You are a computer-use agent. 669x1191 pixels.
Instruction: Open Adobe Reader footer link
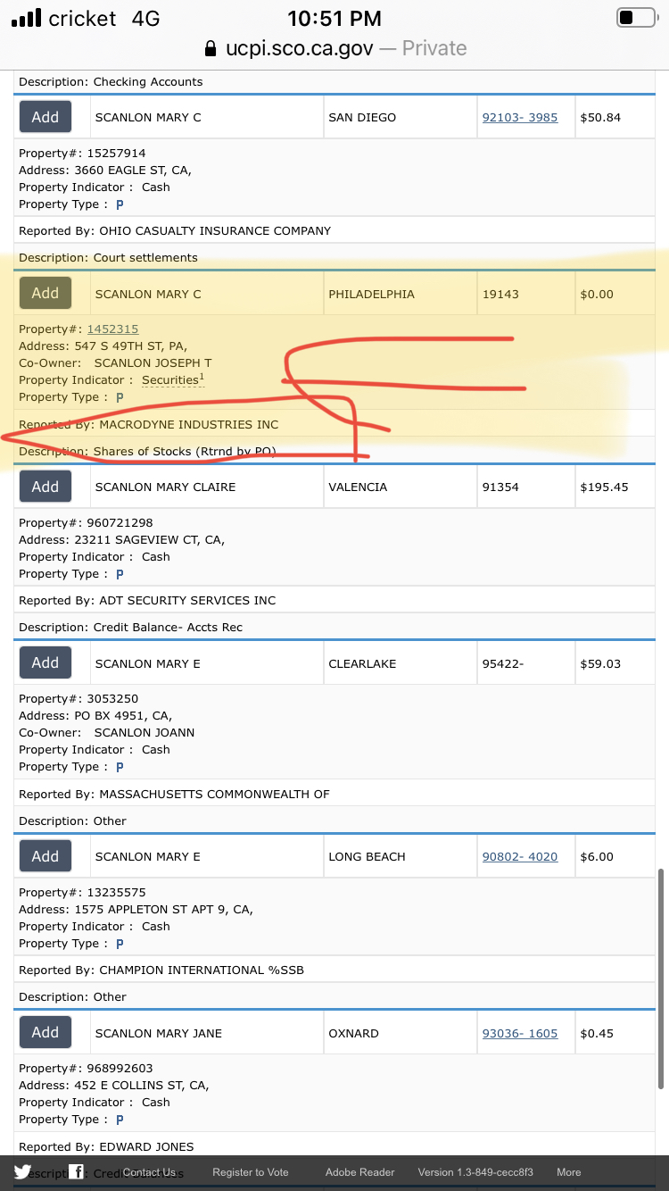tap(359, 1172)
